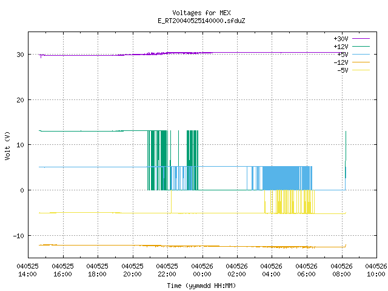Click the solid blue +5V block between 04:00 and 06:00
The width and height of the screenshot is (388, 291).
281,178
